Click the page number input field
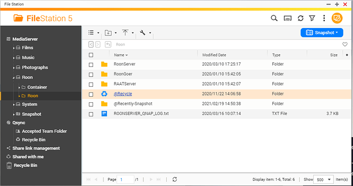 tap(126, 179)
